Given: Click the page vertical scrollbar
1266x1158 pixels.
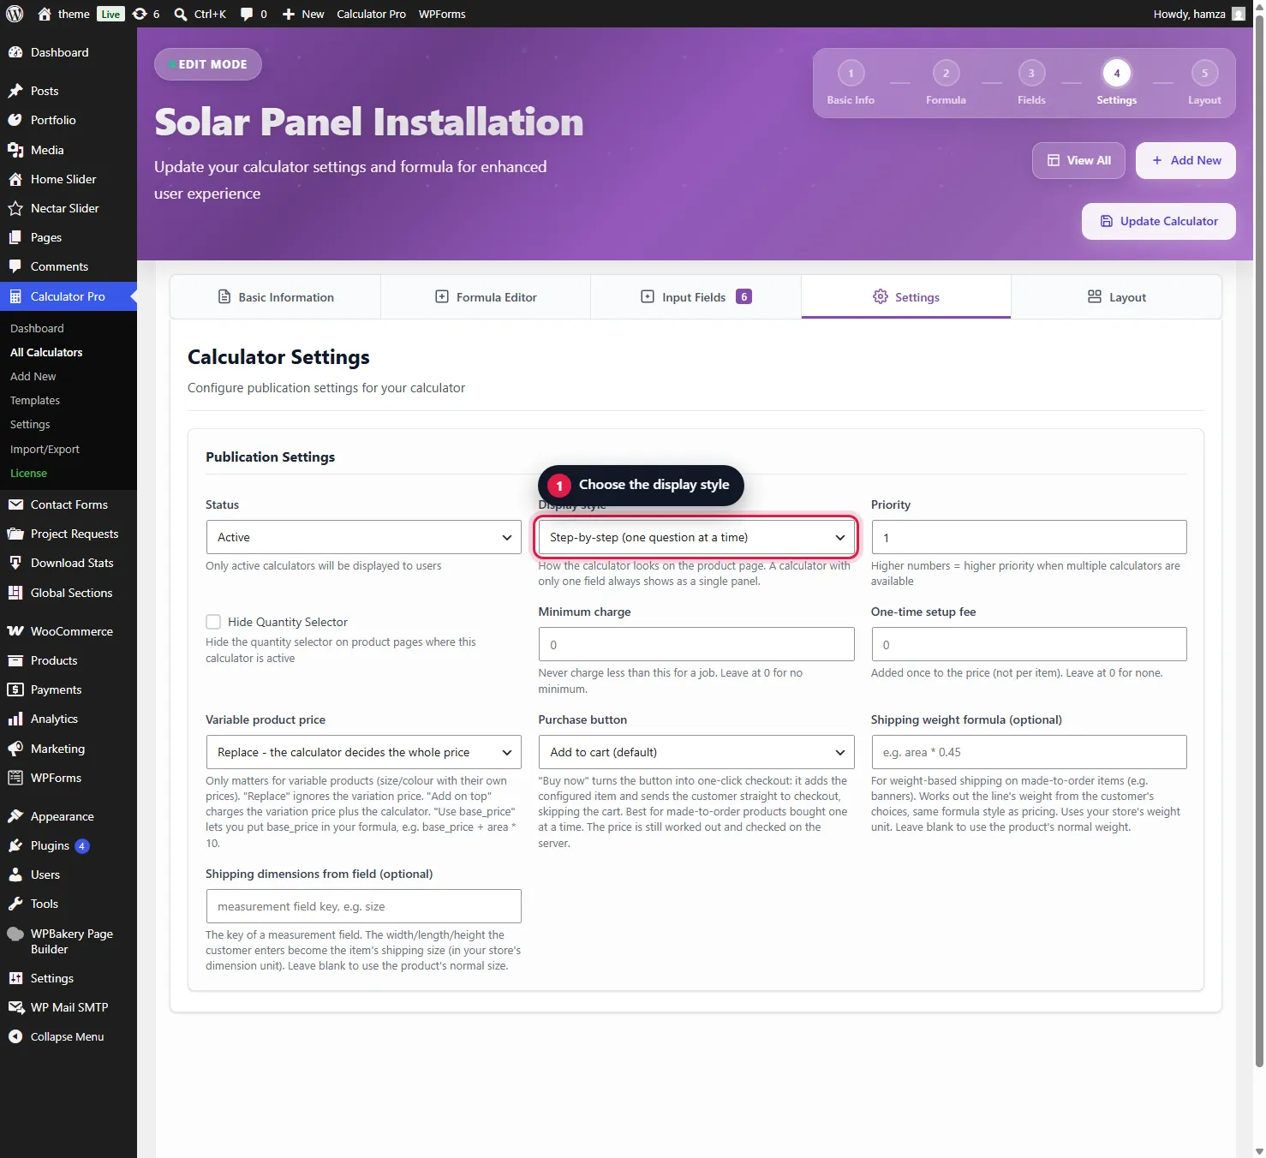Looking at the screenshot, I should click(1259, 540).
